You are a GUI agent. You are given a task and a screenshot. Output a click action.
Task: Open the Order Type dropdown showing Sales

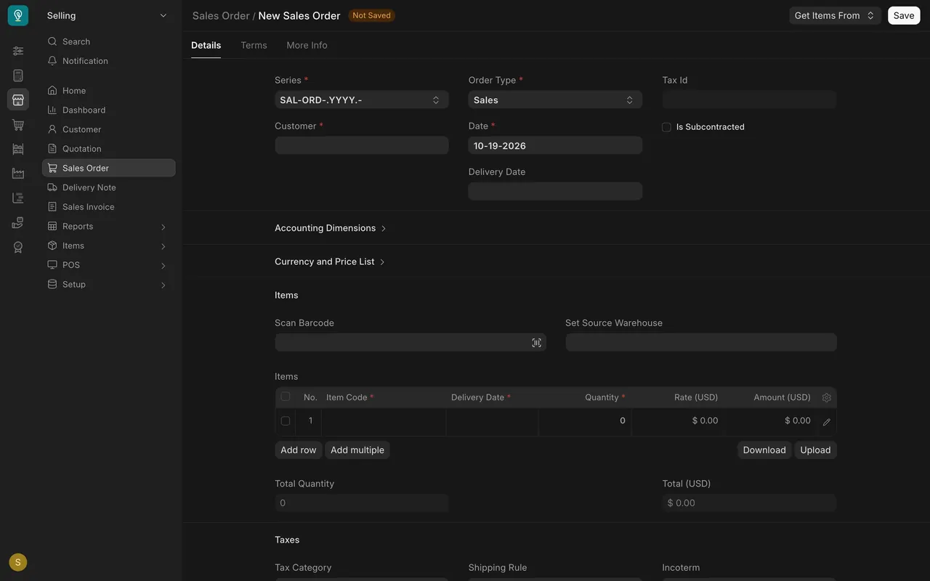(555, 100)
